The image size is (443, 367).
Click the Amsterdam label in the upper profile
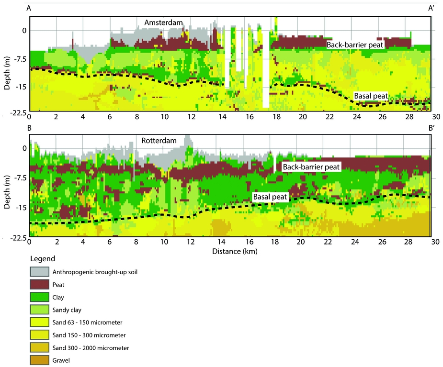[163, 22]
